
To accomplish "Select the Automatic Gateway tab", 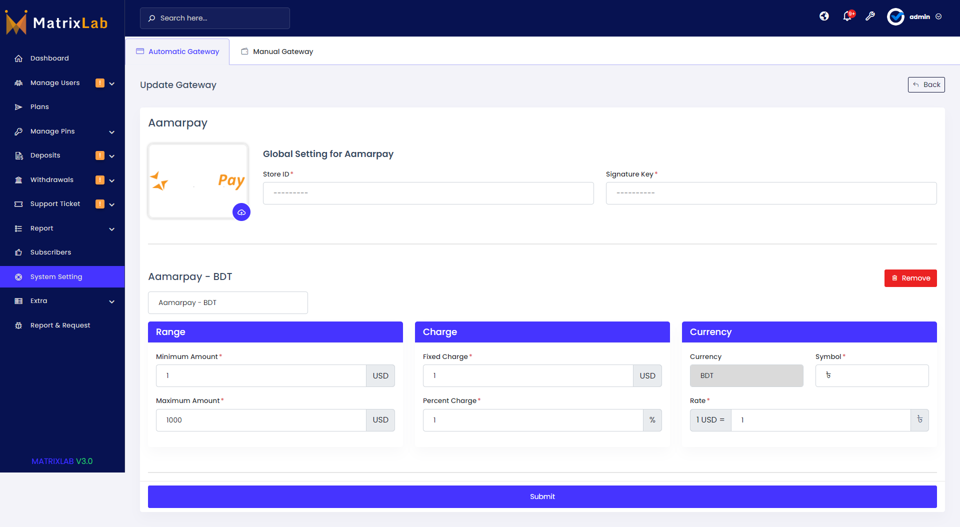I will point(177,51).
